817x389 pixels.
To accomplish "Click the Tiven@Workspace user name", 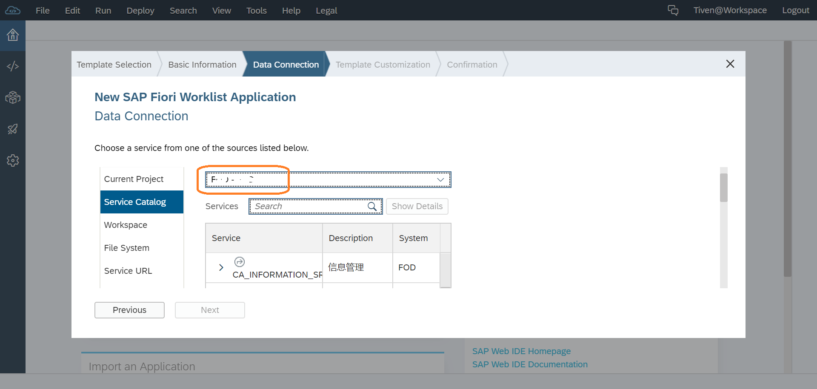I will click(x=730, y=10).
